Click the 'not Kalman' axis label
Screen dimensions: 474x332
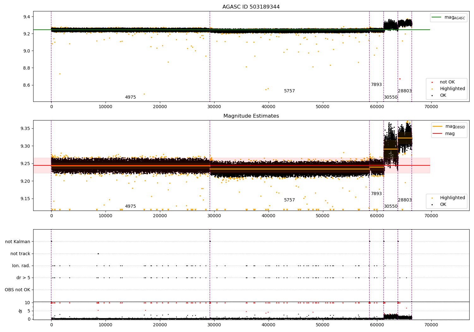18,242
